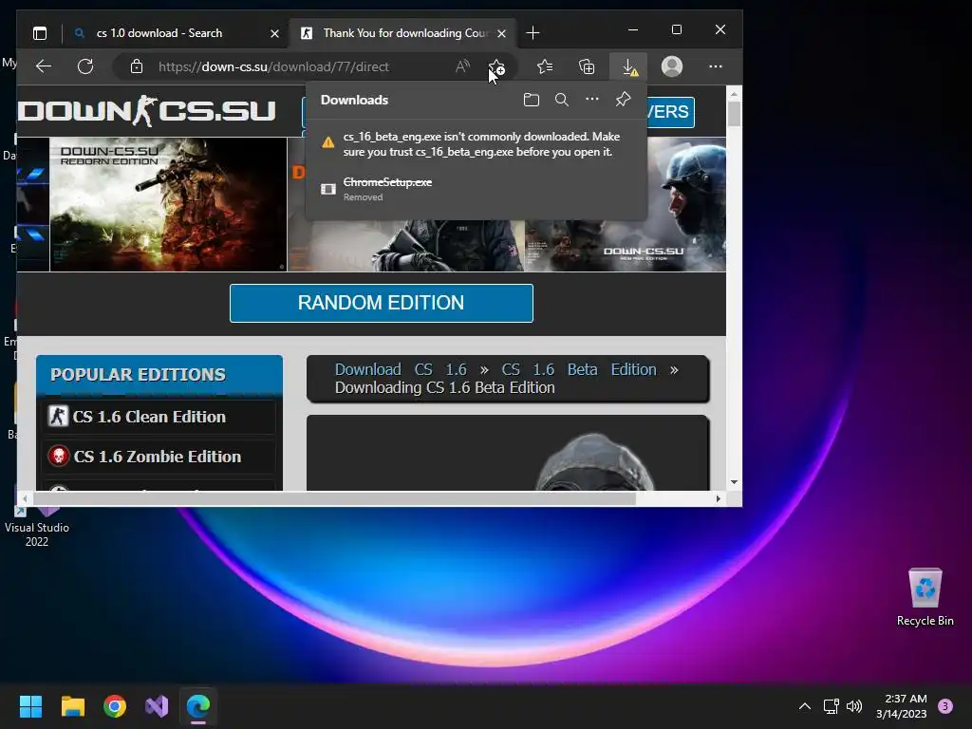This screenshot has width=972, height=729.
Task: Open downloads folder from Downloads panel
Action: point(532,100)
